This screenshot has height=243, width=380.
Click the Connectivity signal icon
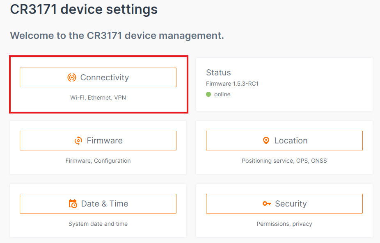click(x=72, y=77)
